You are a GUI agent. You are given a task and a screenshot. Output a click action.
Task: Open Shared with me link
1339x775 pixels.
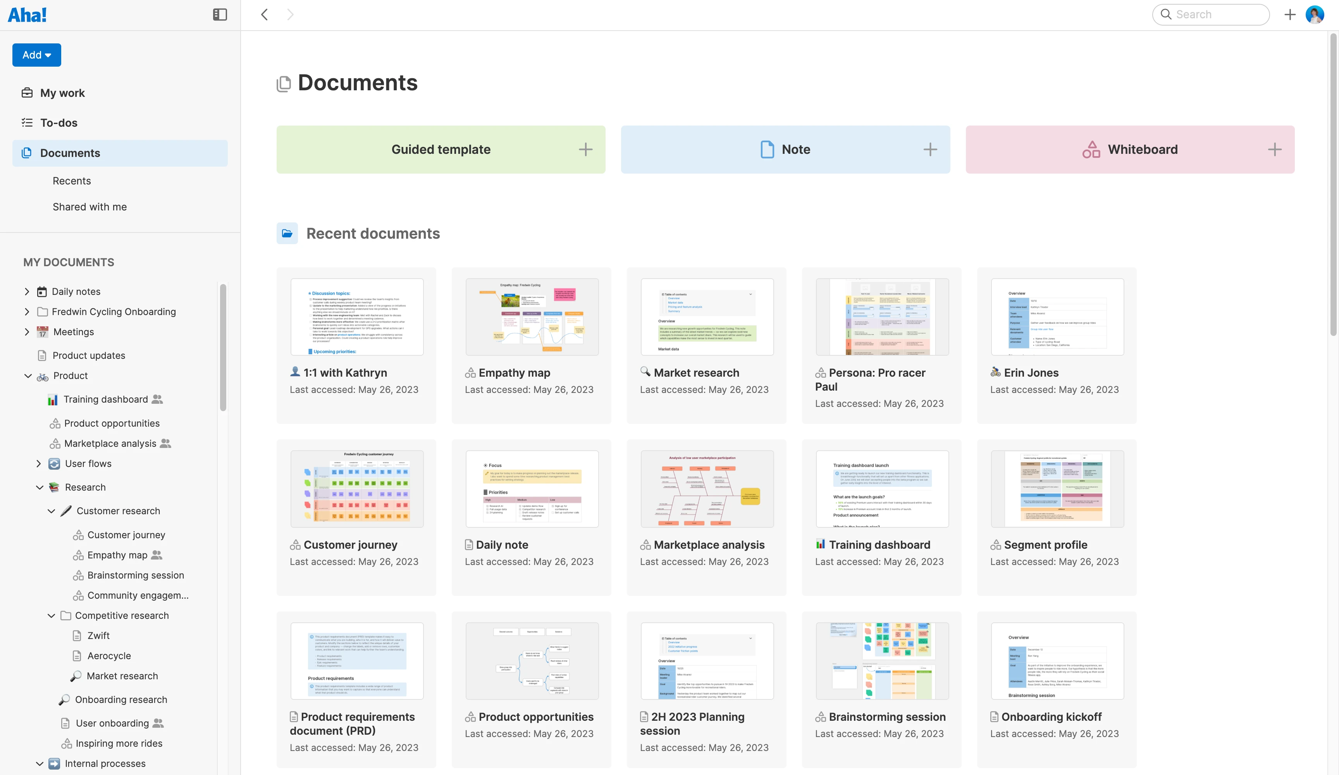point(89,207)
